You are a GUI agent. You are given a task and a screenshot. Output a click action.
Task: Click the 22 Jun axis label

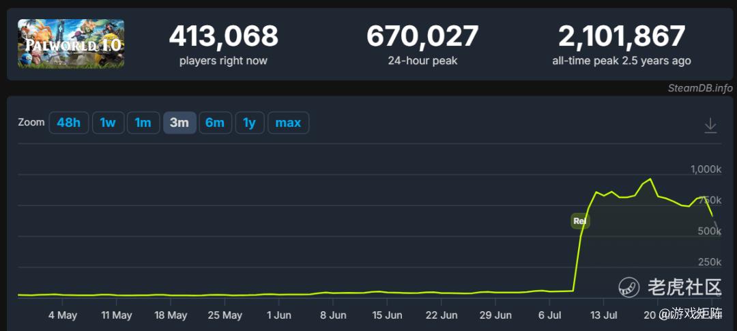pos(442,315)
